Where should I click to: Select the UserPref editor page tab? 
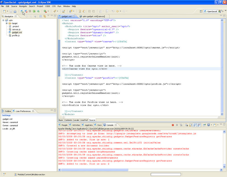pyautogui.click(x=84, y=120)
